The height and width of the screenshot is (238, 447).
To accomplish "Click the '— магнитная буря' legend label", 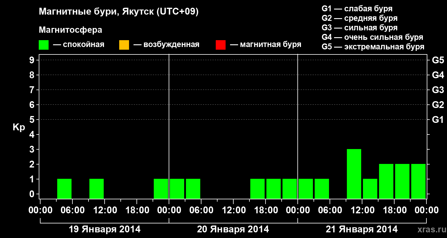I will pyautogui.click(x=266, y=45).
